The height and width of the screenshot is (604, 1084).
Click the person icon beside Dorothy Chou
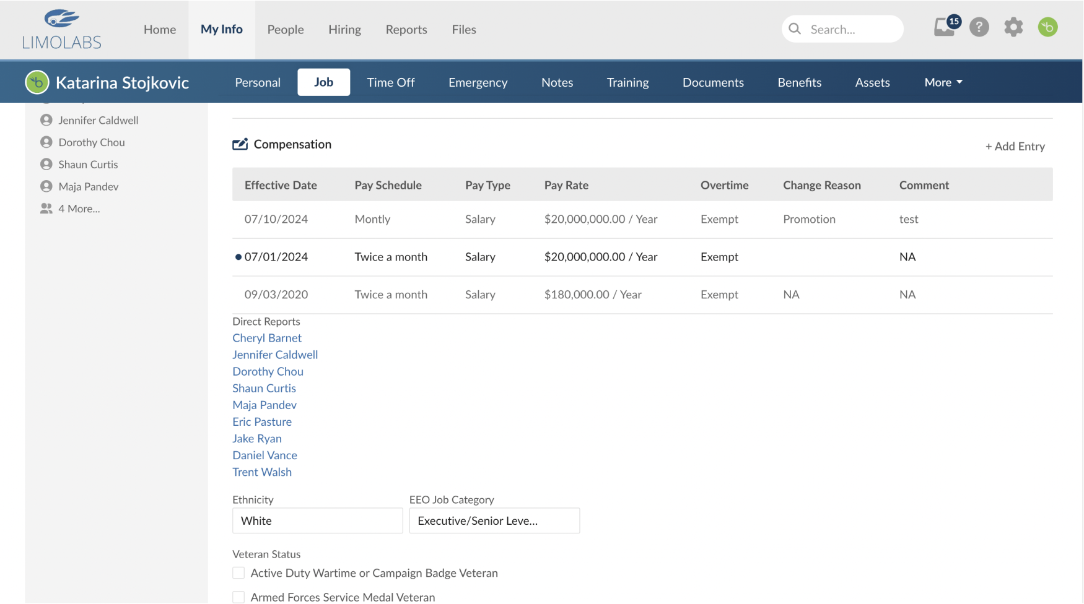click(x=46, y=142)
